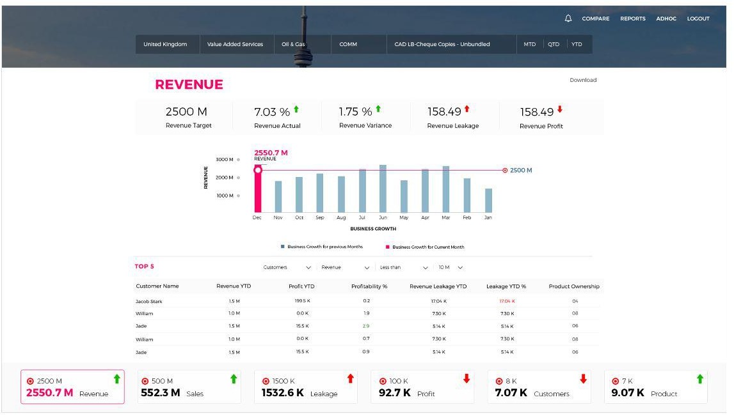Sort by Revenue Leakage YTD column header
This screenshot has height=418, width=734.
438,286
